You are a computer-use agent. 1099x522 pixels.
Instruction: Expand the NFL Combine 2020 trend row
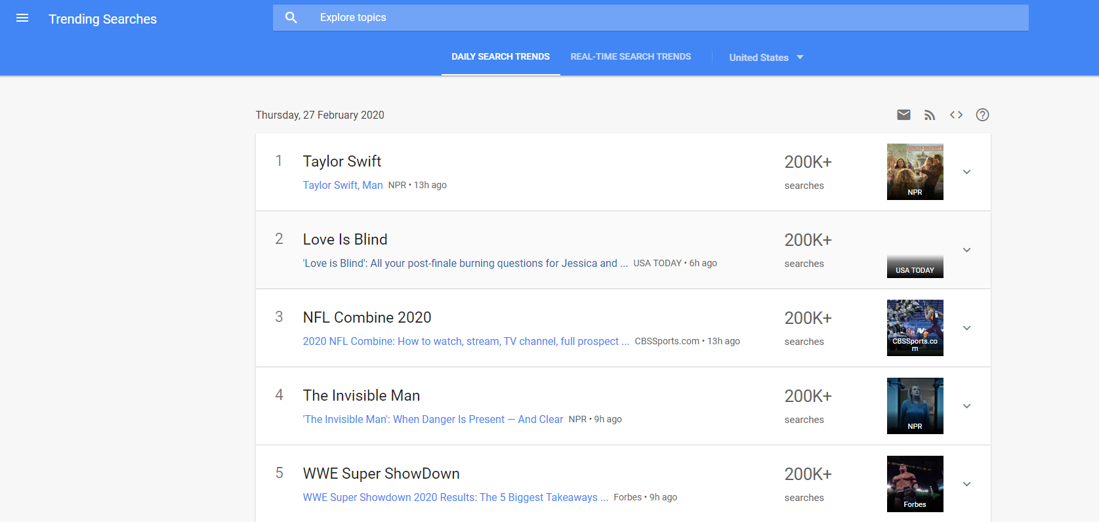coord(966,328)
